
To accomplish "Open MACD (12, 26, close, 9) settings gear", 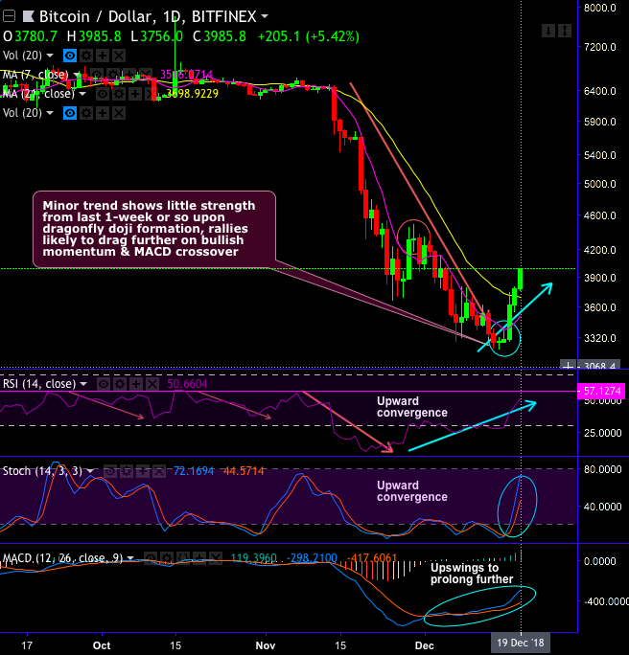I will tap(167, 558).
